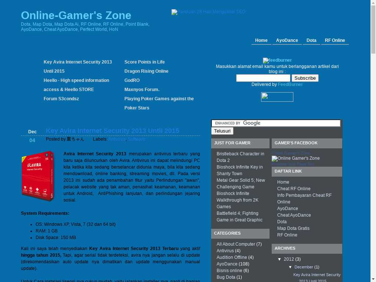
Task: Click the broken Panduan SEO banner image
Action: tap(209, 12)
